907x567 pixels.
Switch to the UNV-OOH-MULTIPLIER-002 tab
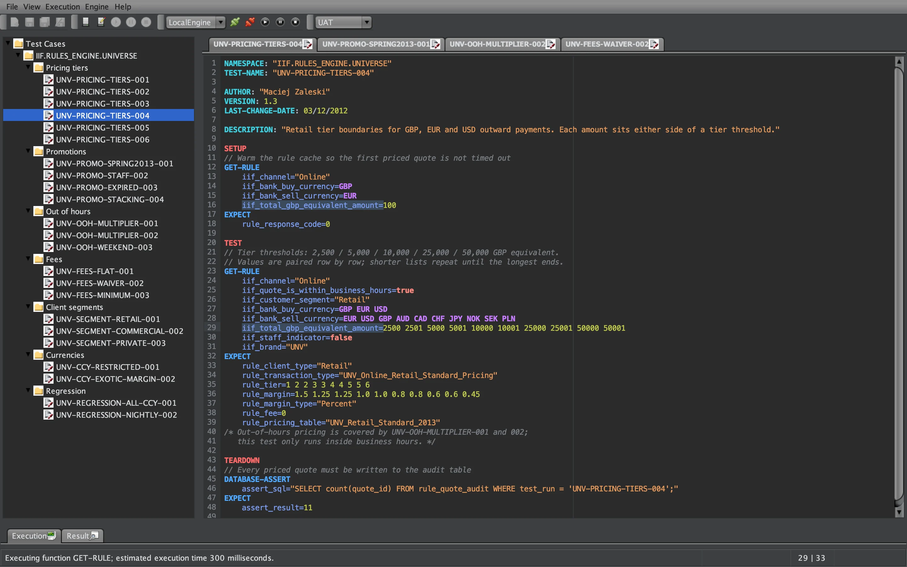pos(502,44)
